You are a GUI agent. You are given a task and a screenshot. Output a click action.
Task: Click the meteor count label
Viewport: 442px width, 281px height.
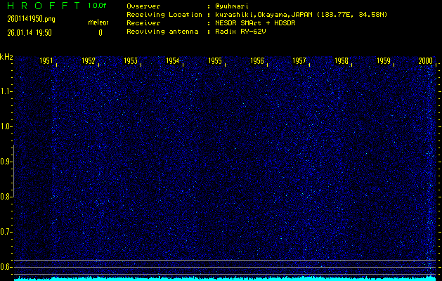tap(98, 22)
